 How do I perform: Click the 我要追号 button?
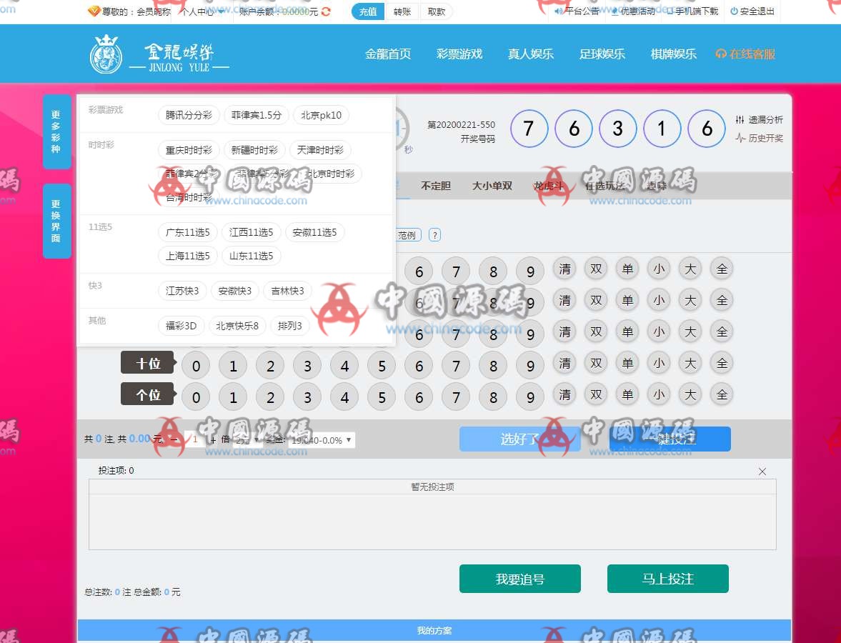click(519, 579)
